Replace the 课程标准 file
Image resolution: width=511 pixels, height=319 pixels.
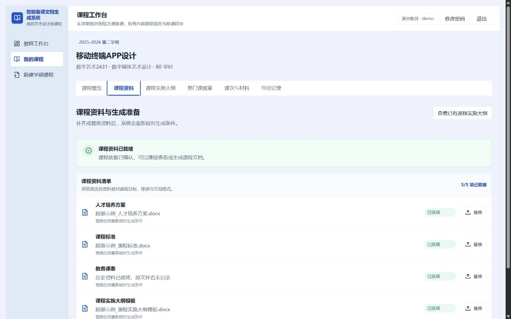tap(473, 244)
